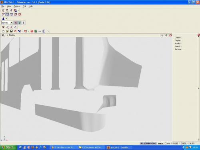Open the View menu
This screenshot has width=200, height=150.
point(9,6)
